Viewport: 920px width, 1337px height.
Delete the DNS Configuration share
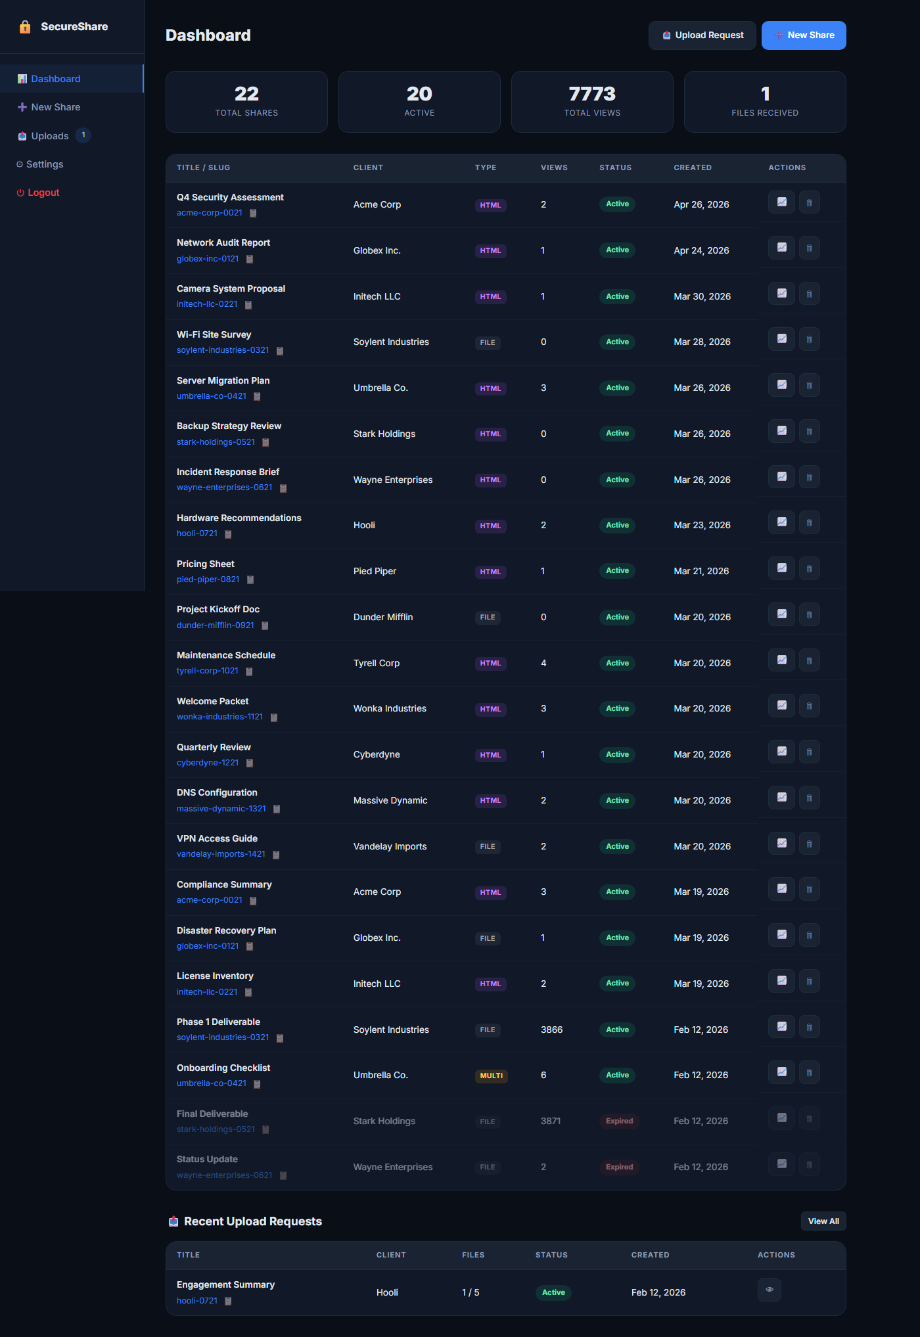click(x=809, y=798)
